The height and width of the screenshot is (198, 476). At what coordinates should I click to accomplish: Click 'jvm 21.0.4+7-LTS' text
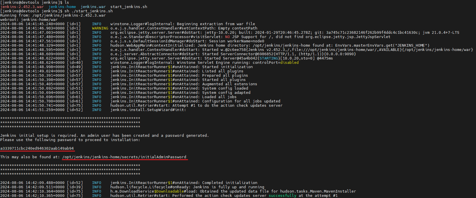tap(441, 32)
